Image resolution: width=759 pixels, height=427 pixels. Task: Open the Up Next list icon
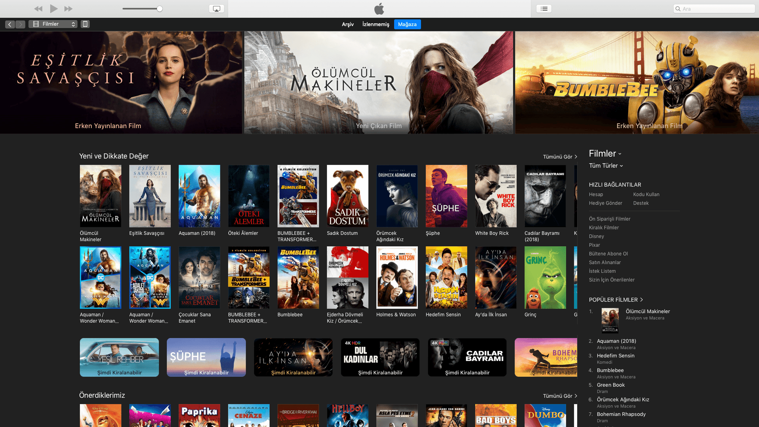[544, 8]
